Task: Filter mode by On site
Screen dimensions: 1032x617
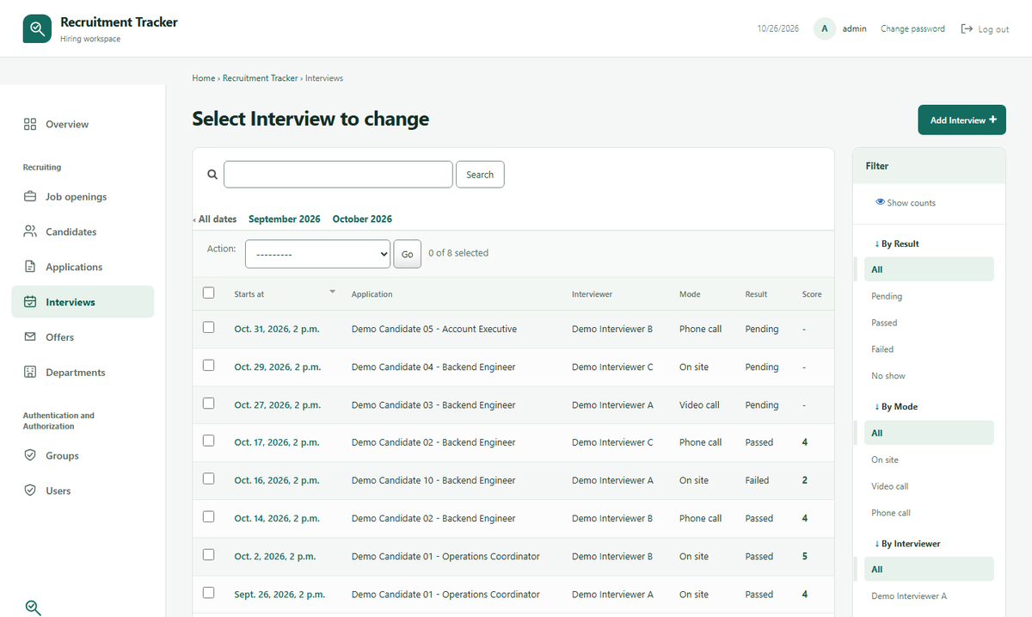Action: click(885, 460)
